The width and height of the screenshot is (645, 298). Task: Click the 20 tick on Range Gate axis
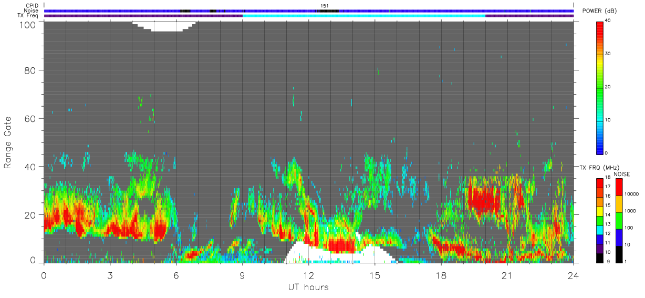[31, 215]
